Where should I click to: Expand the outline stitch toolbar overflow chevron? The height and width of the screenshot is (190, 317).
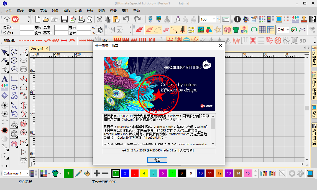[96, 39]
